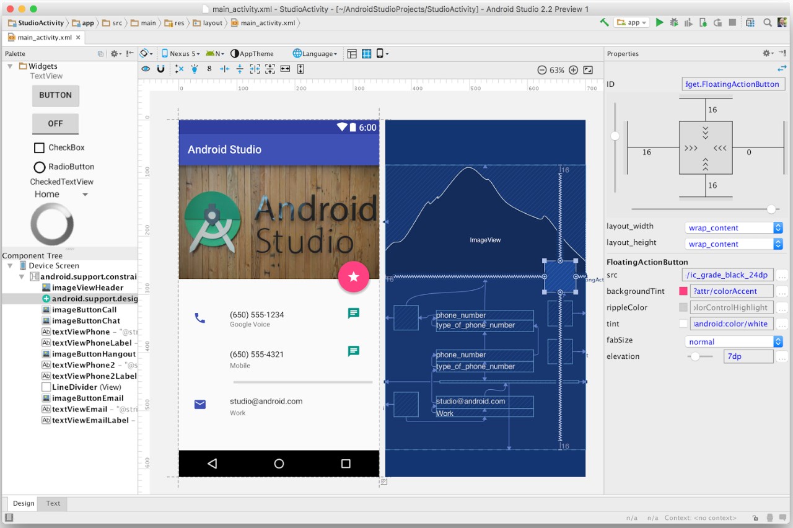Open the layout_width wrap_content dropdown
The height and width of the screenshot is (528, 793).
pos(734,227)
